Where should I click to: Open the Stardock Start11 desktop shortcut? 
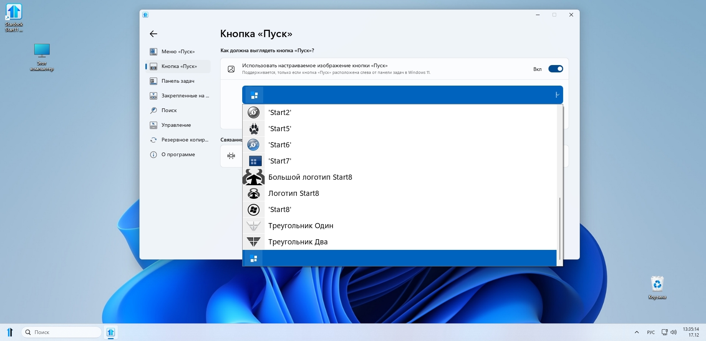tap(14, 18)
